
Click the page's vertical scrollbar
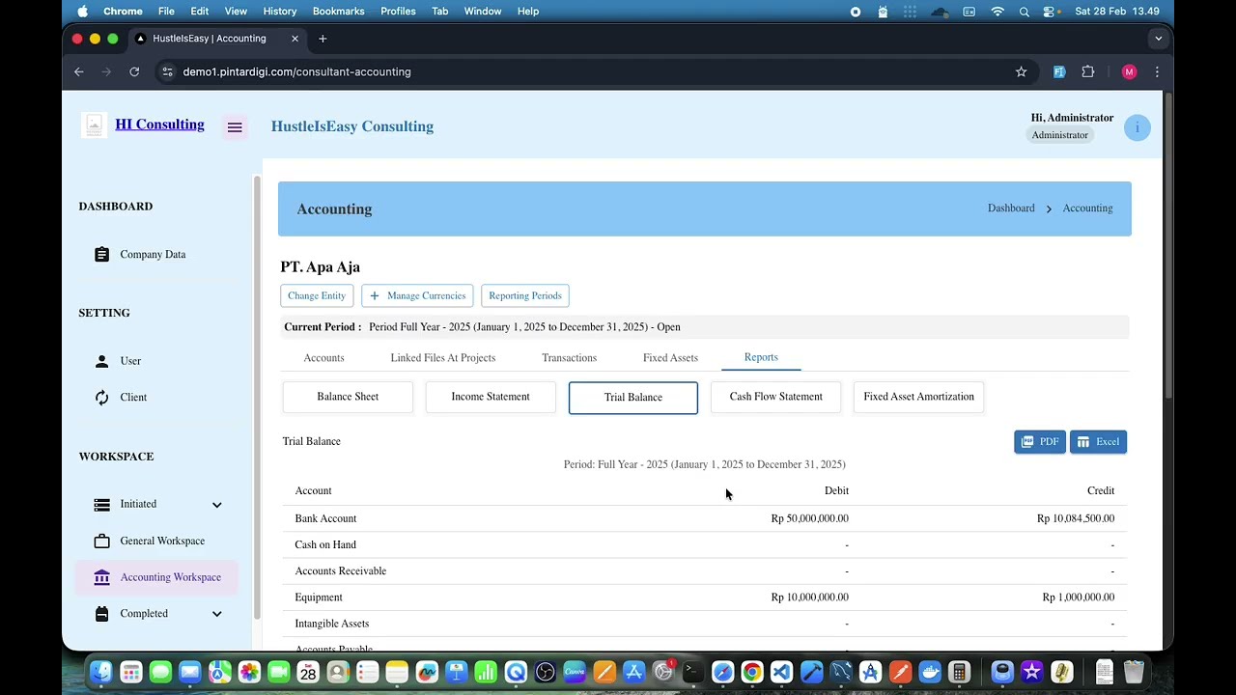tap(1168, 246)
